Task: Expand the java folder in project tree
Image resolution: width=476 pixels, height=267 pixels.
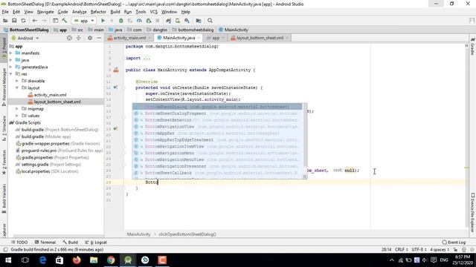Action: click(x=11, y=60)
